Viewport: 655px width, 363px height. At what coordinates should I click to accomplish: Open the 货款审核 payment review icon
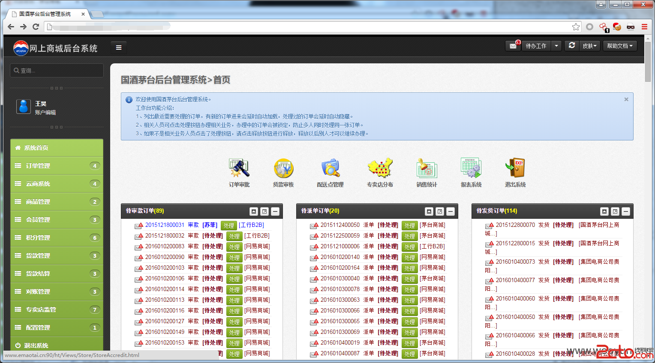pyautogui.click(x=283, y=168)
